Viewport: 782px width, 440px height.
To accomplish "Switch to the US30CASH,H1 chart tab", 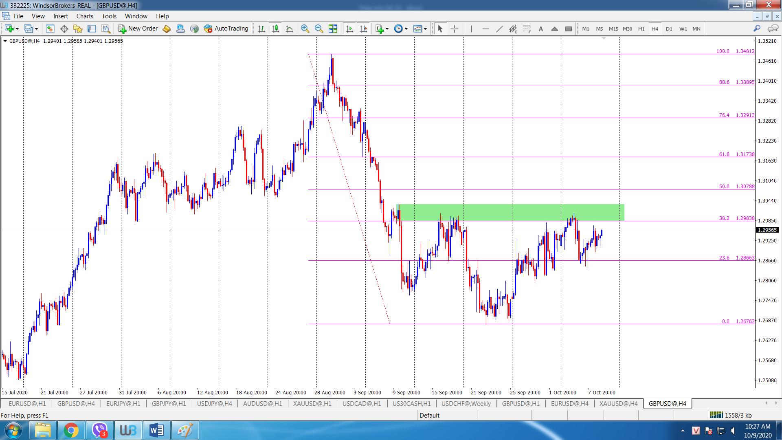I will point(411,403).
